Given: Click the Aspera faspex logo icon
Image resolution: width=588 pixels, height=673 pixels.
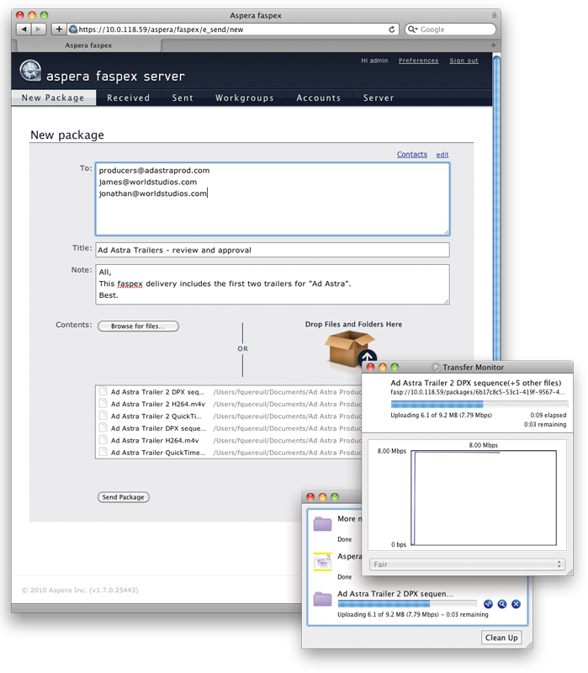Looking at the screenshot, I should (31, 71).
